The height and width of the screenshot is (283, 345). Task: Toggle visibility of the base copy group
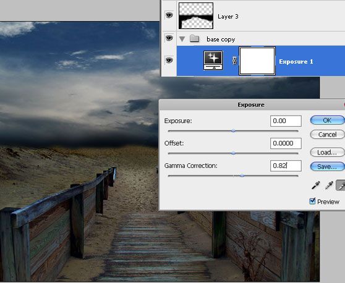click(169, 38)
